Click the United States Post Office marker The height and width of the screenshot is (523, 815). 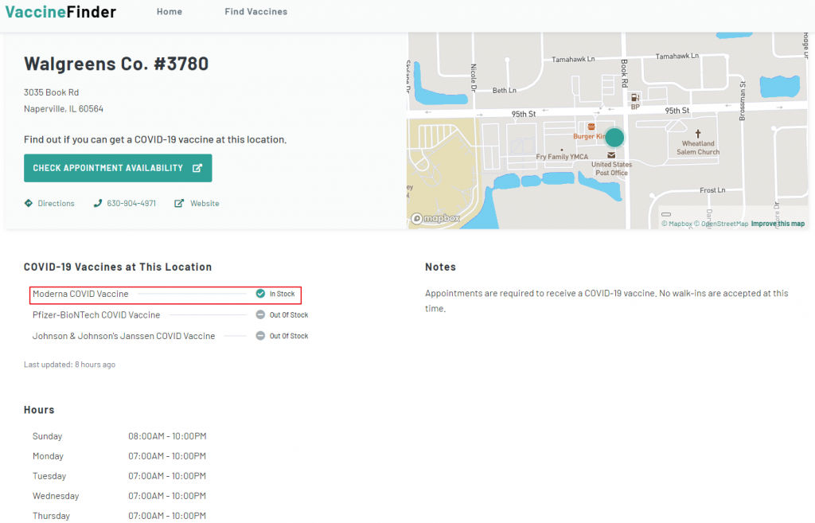pos(611,154)
